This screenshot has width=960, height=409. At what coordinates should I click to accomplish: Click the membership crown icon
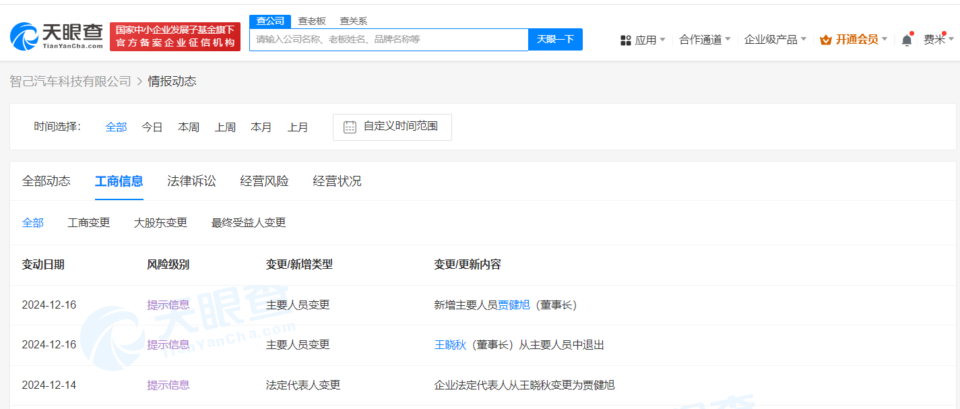click(x=826, y=40)
